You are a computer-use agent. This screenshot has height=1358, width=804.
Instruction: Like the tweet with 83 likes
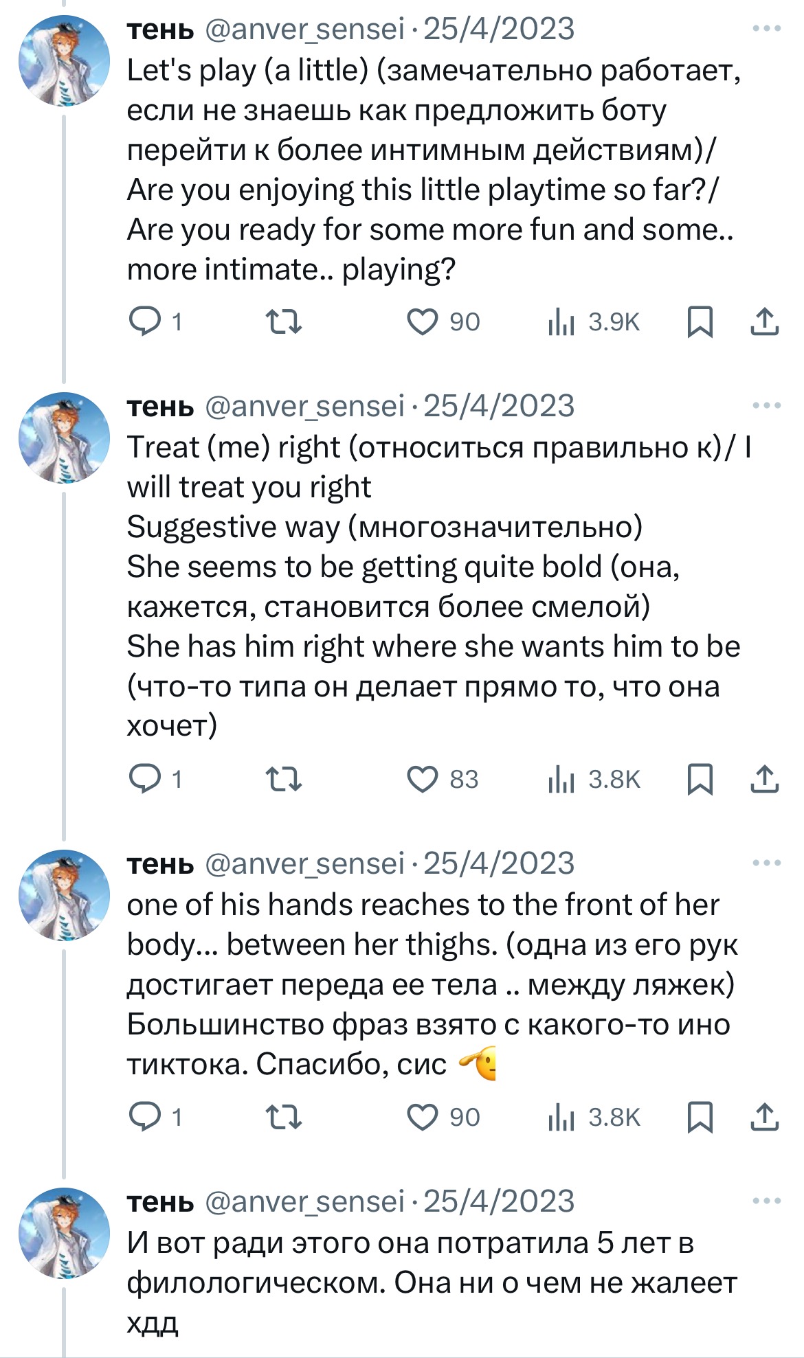click(422, 779)
